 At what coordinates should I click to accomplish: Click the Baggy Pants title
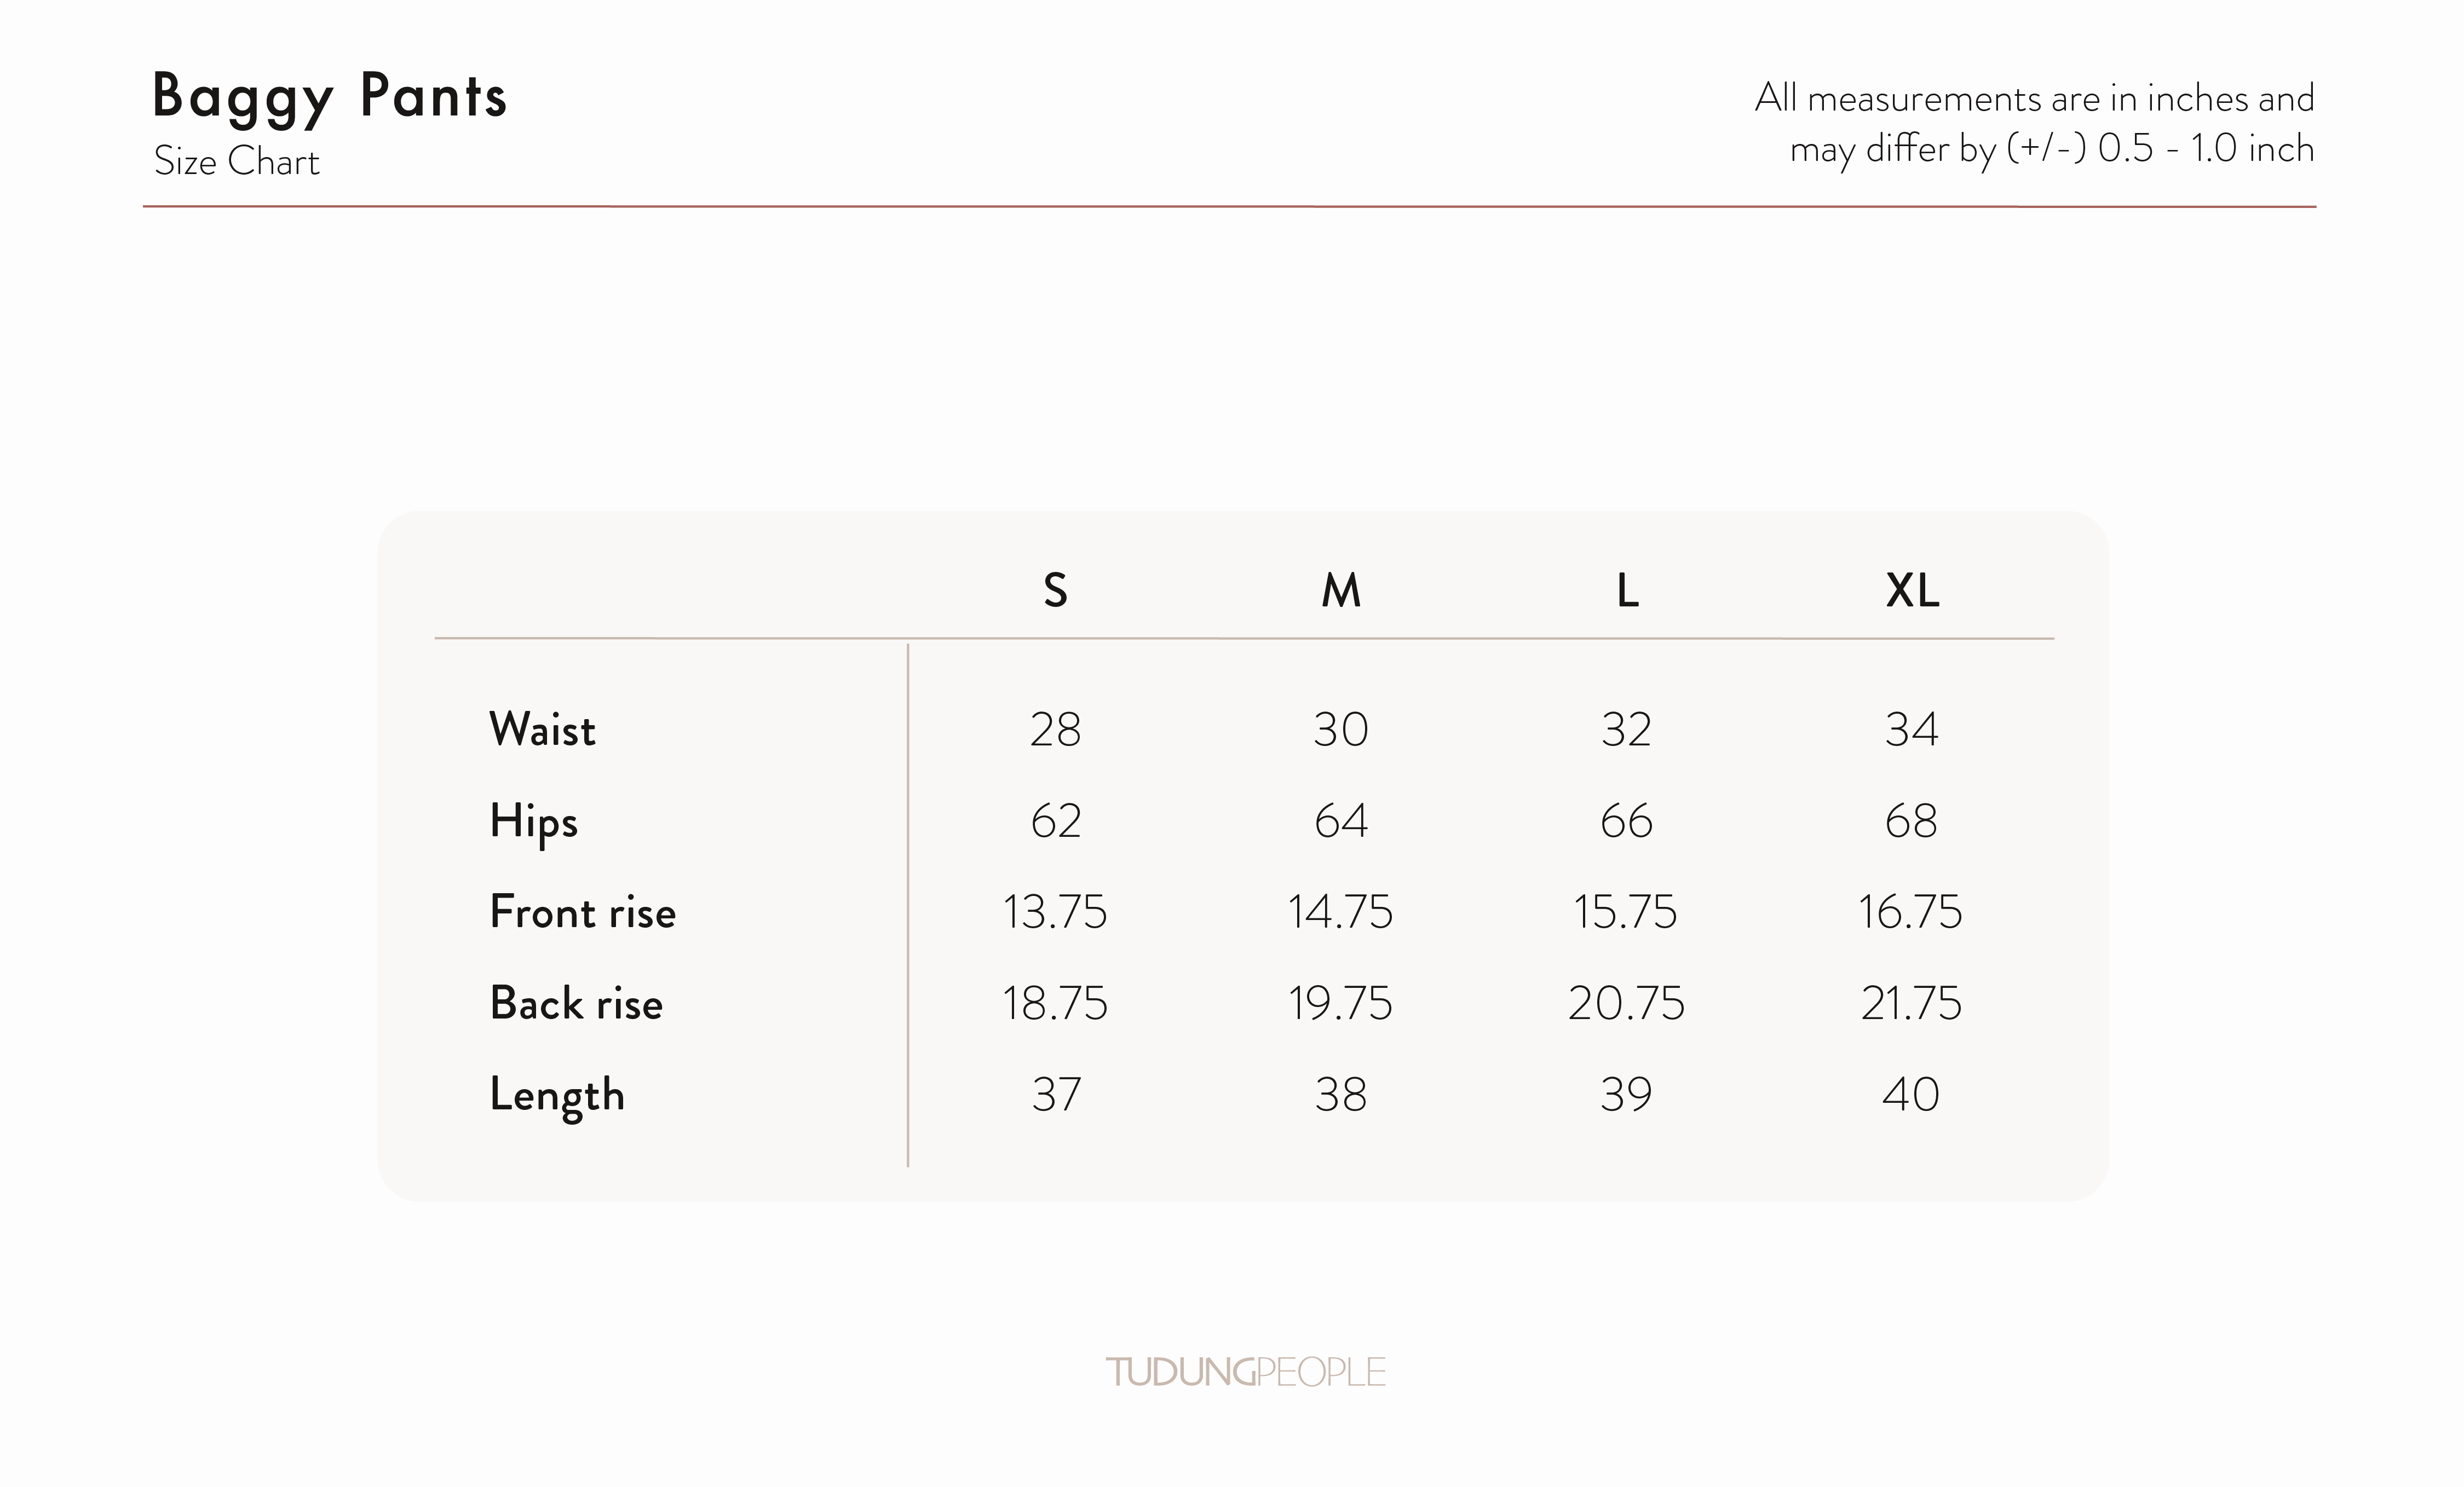tap(329, 98)
